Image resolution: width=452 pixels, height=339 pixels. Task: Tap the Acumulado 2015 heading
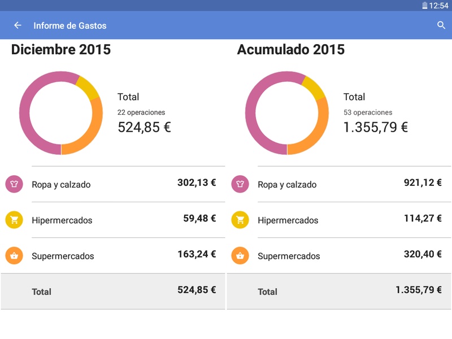coord(290,49)
